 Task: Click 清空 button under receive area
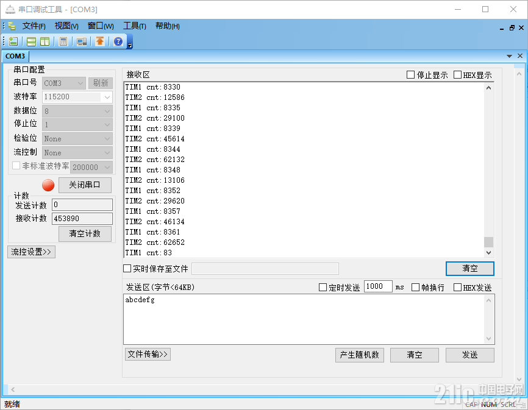(x=469, y=269)
